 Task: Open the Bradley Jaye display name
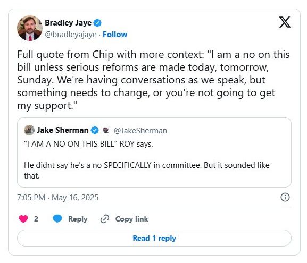68,23
